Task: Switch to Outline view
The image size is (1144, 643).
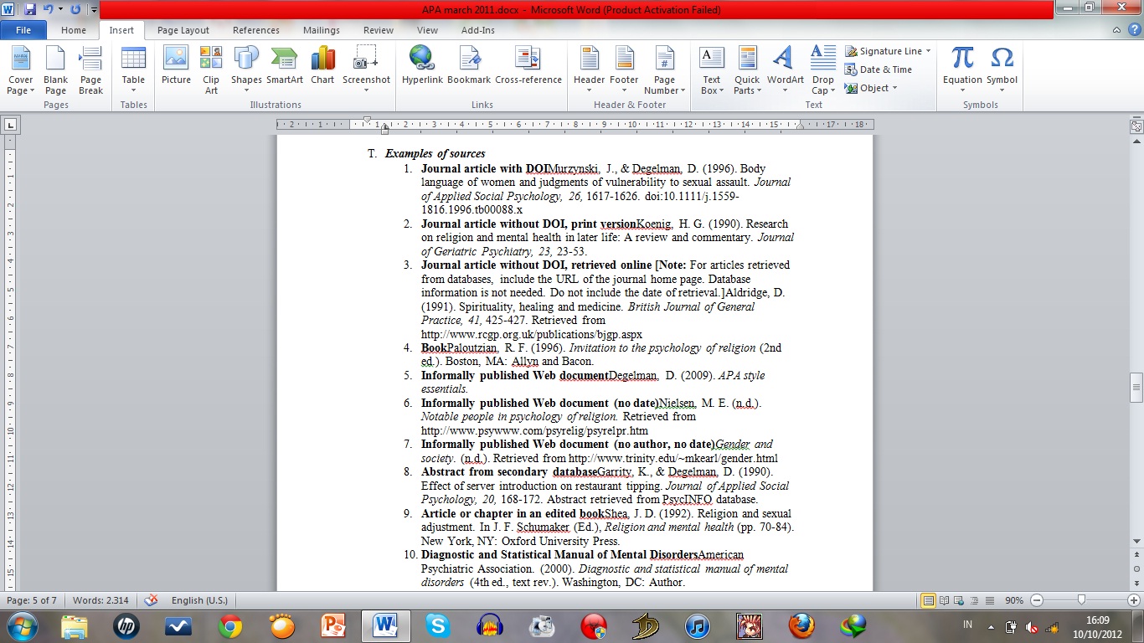Action: pyautogui.click(x=975, y=600)
